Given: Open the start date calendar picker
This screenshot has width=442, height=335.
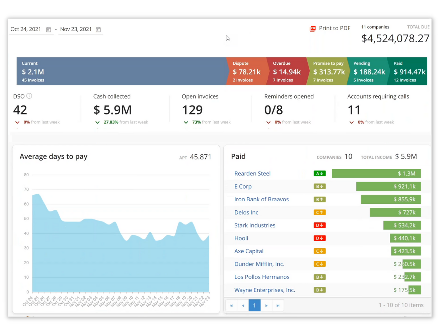Looking at the screenshot, I should coord(48,29).
